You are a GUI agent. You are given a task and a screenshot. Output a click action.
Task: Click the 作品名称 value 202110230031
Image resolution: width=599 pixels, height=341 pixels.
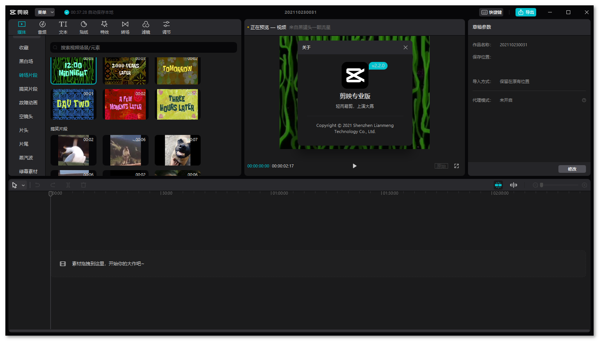point(513,45)
